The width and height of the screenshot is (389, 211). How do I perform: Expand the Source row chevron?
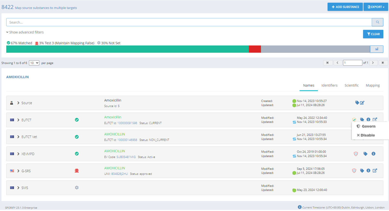(18, 103)
